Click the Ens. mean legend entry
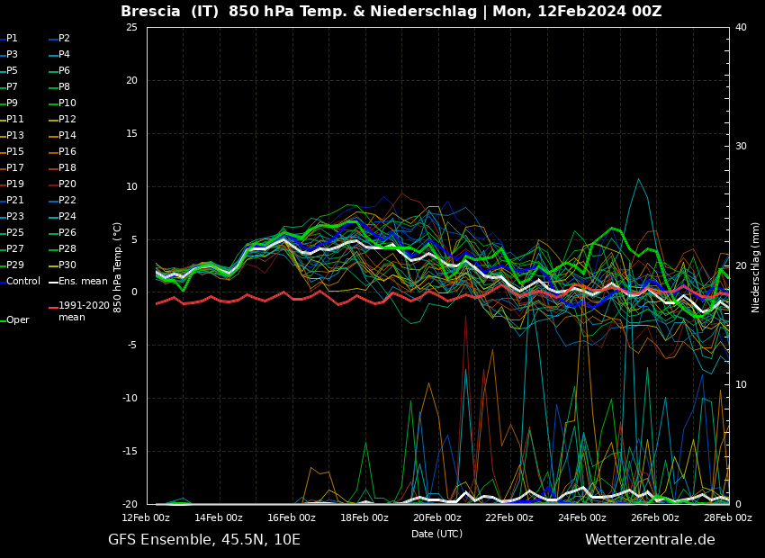The image size is (765, 558). pyautogui.click(x=83, y=282)
